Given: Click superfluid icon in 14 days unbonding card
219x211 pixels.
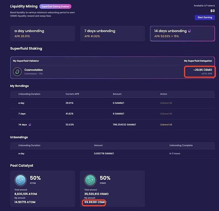Looking at the screenshot, I should 189,31.
